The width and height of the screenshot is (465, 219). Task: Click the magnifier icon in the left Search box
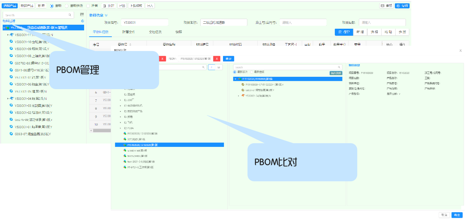[x=70, y=15]
